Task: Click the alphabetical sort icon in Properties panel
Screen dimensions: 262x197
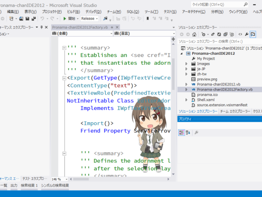Action: pyautogui.click(x=188, y=133)
